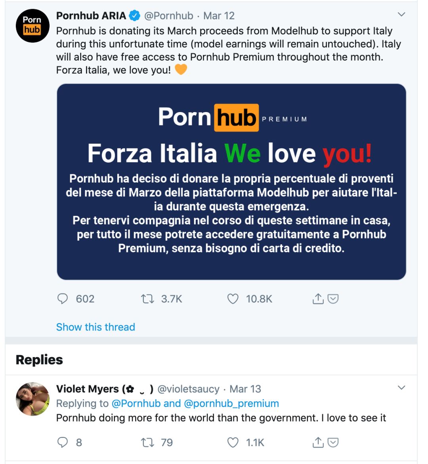Click the Pocket icon on the Violet Myers reply

(x=333, y=442)
